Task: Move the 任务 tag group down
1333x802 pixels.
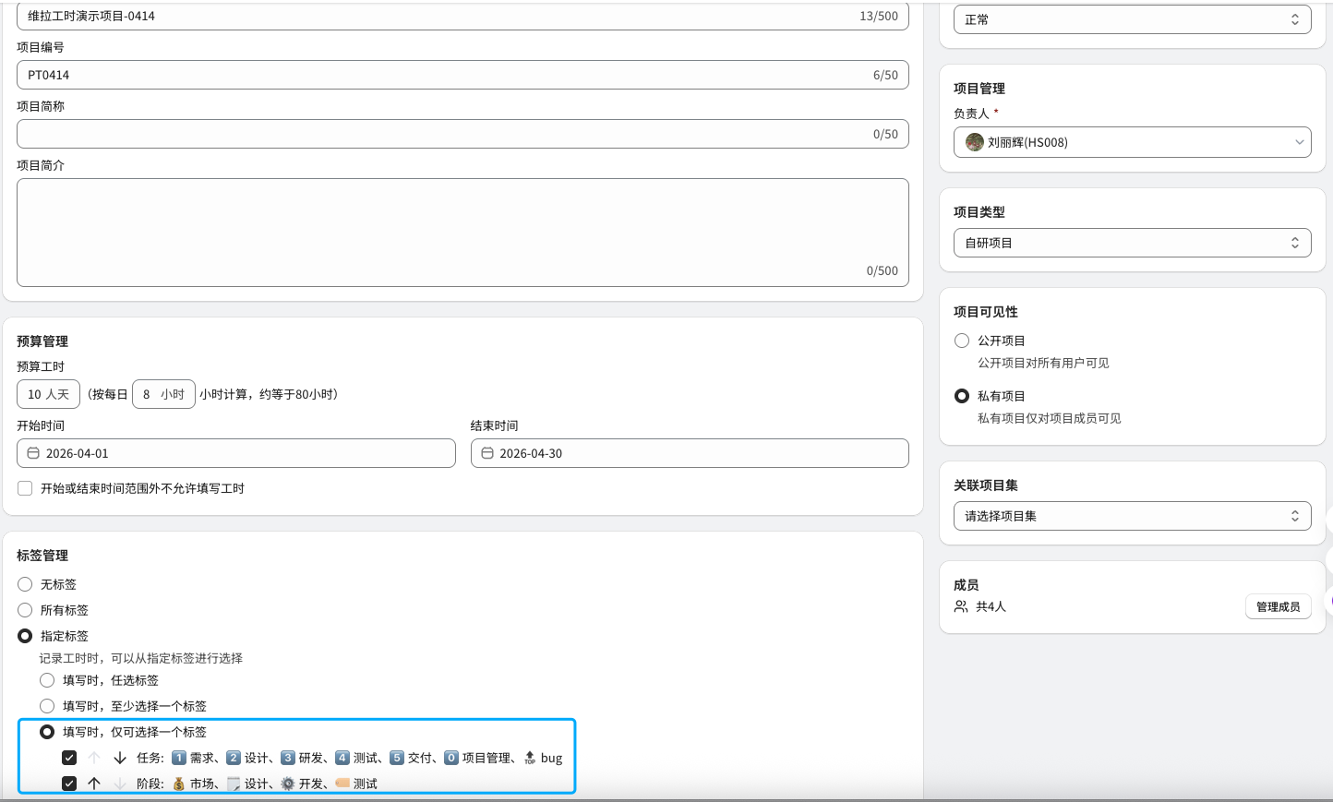Action: coord(120,758)
